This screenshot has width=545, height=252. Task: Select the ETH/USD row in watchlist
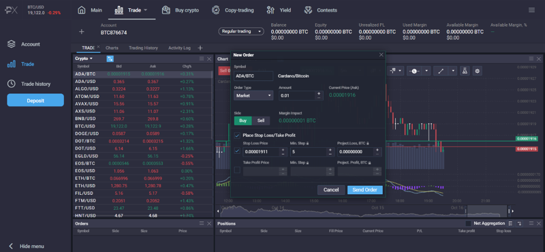point(142,186)
